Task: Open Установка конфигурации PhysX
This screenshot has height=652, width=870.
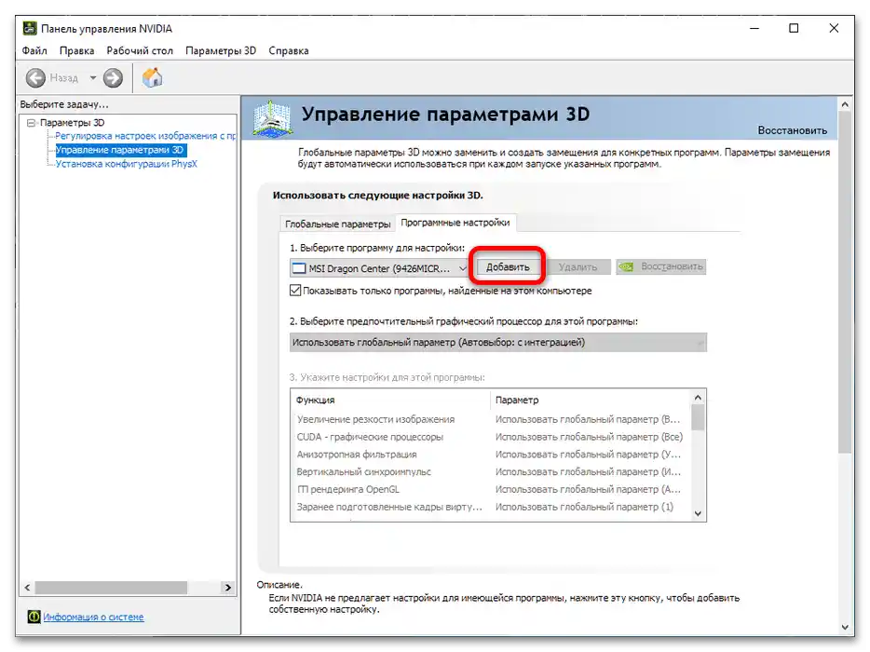Action: [x=127, y=164]
